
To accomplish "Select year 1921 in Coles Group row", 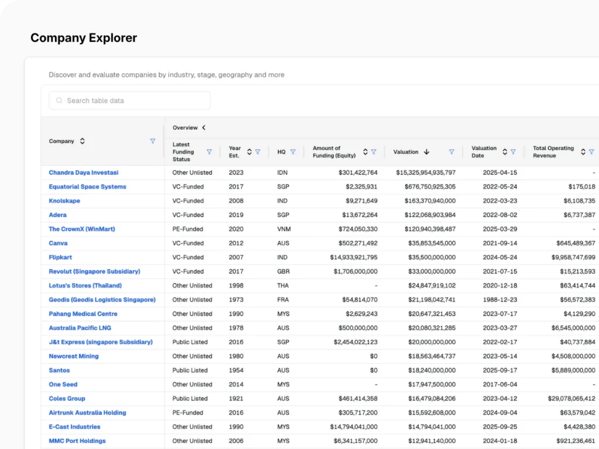I will click(x=236, y=399).
